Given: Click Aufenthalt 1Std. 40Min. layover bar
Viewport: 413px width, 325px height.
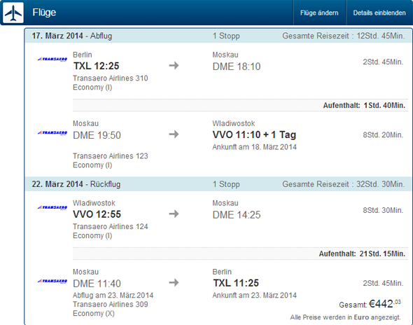Looking at the screenshot, I should (240, 106).
